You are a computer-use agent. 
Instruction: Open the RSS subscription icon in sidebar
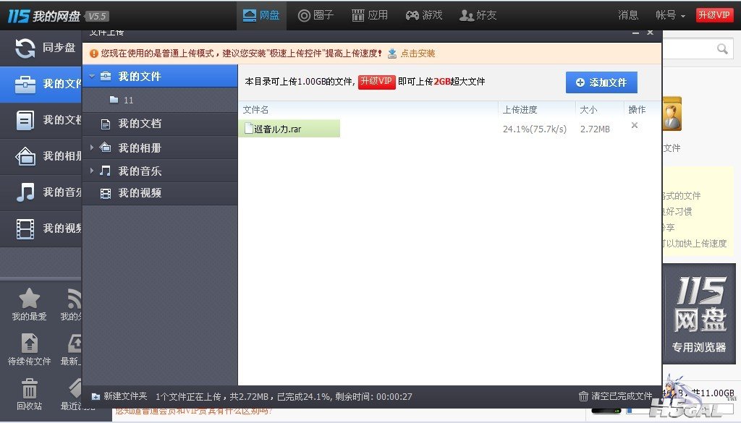click(74, 299)
